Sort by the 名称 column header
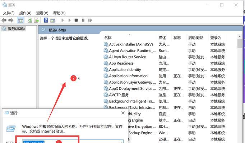Screen dimensions: 245x143 pos(108,38)
